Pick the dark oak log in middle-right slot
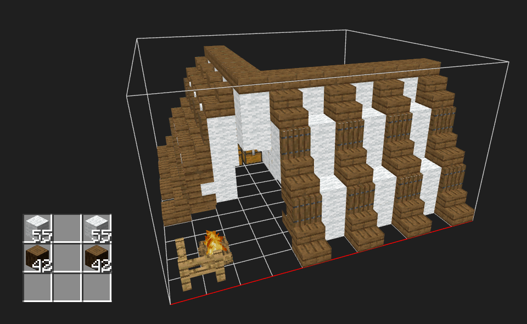Screen dimensions: 527x324 pyautogui.click(x=97, y=258)
